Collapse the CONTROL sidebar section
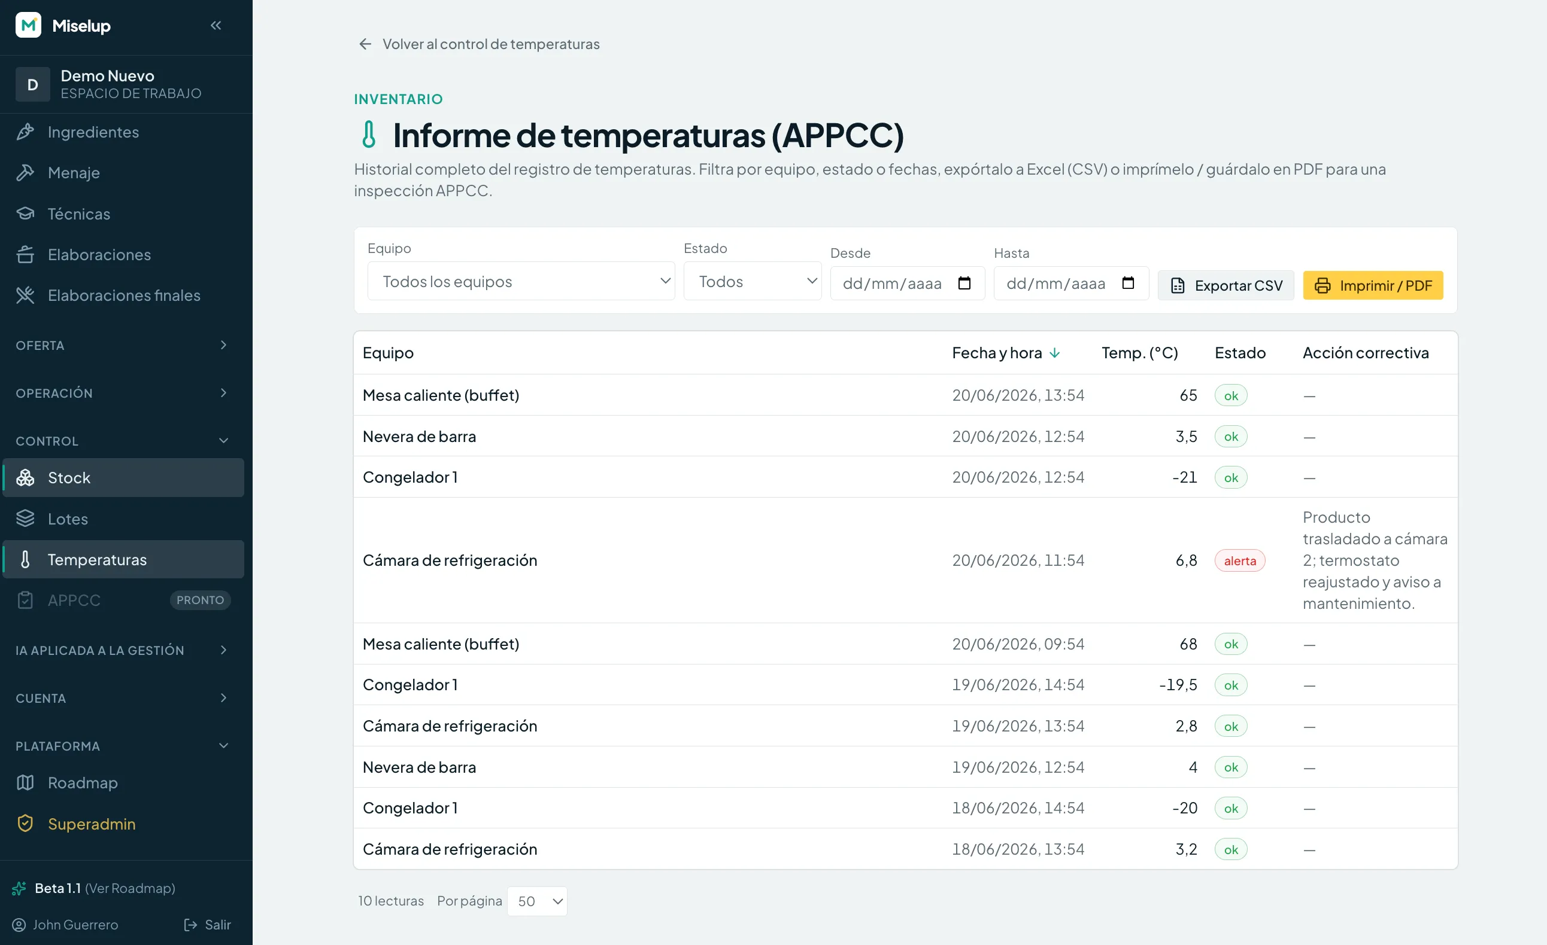1547x945 pixels. click(x=123, y=441)
